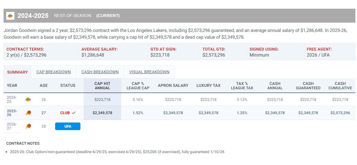
Task: Switch to the Summary tab
Action: pyautogui.click(x=17, y=72)
